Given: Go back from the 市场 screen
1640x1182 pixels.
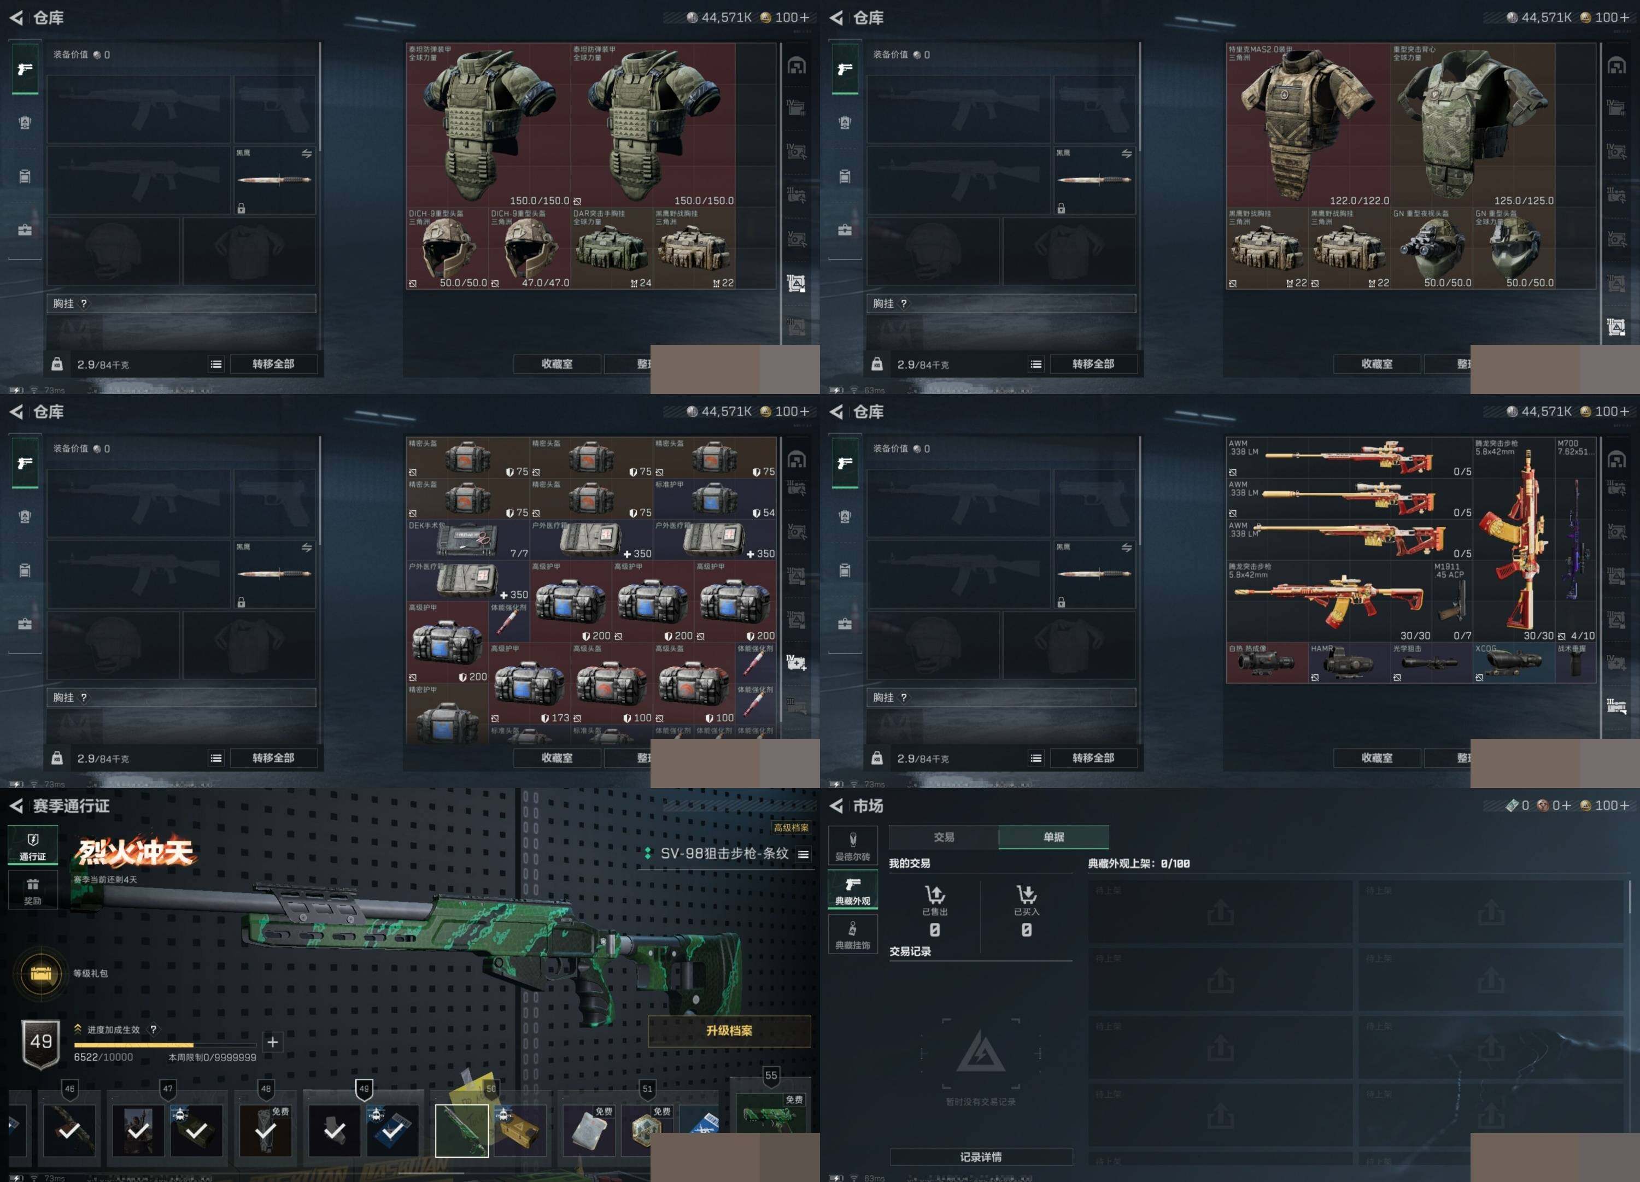Looking at the screenshot, I should (x=836, y=805).
